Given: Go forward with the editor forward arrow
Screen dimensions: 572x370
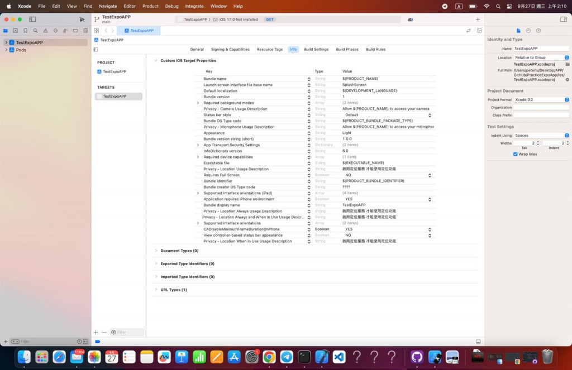Looking at the screenshot, I should pyautogui.click(x=113, y=31).
